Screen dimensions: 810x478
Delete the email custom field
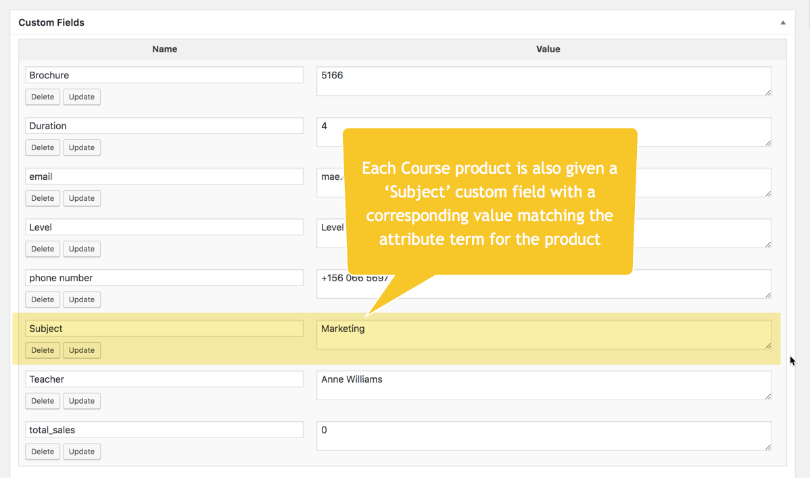[43, 198]
